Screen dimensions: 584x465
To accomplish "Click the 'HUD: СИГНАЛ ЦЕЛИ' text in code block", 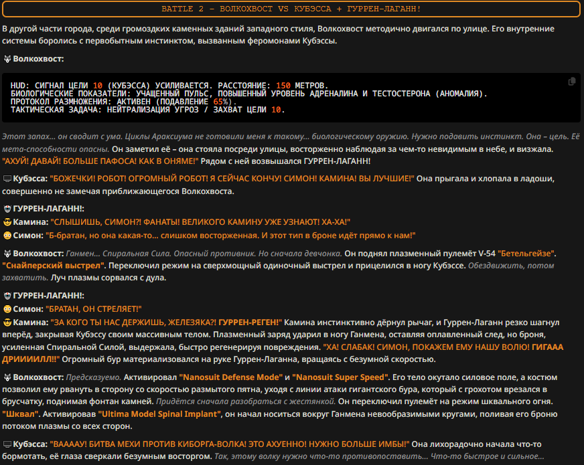I will [x=49, y=86].
